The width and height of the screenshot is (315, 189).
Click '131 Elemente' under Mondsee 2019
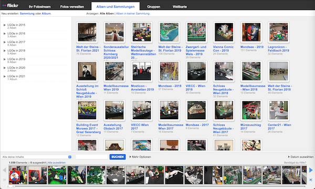point(248,50)
